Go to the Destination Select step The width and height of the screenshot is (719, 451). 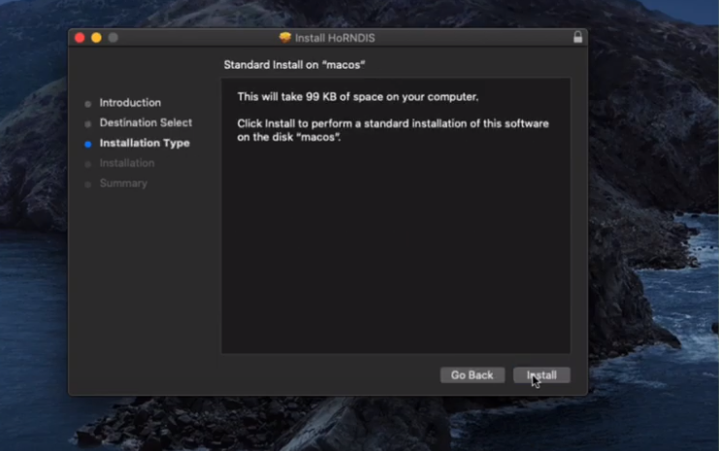click(146, 123)
